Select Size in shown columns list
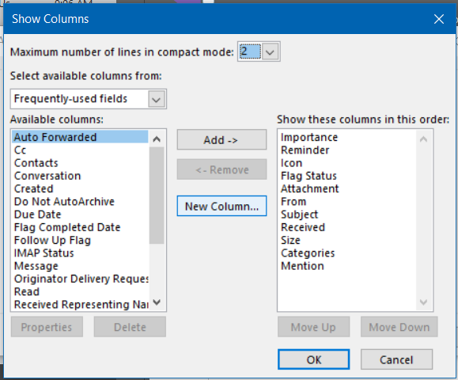This screenshot has width=458, height=380. coord(347,240)
